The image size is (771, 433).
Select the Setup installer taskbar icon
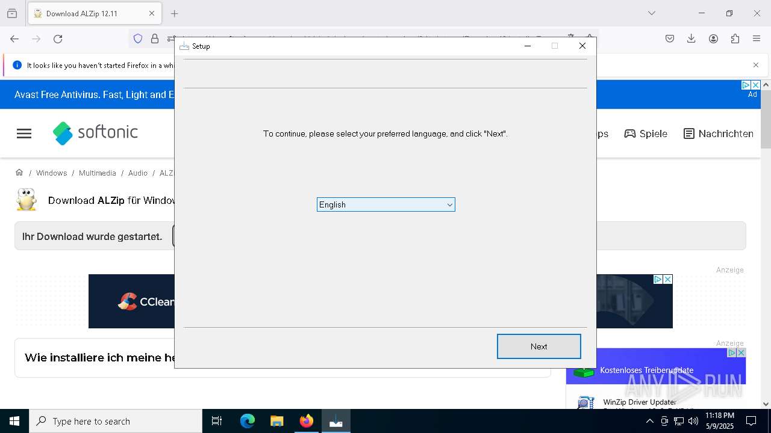pyautogui.click(x=336, y=421)
